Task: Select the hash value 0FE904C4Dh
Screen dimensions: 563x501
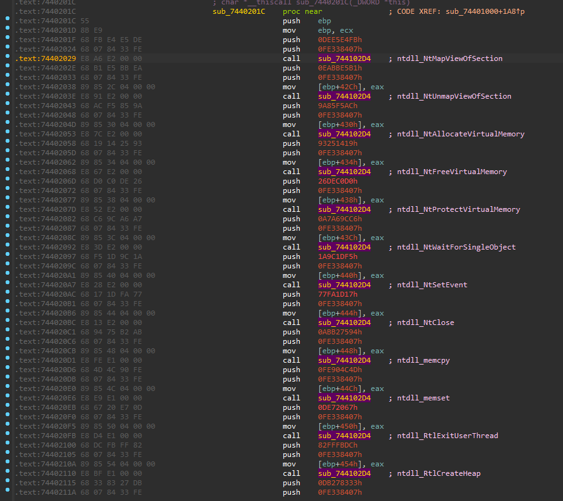Action: [x=340, y=370]
